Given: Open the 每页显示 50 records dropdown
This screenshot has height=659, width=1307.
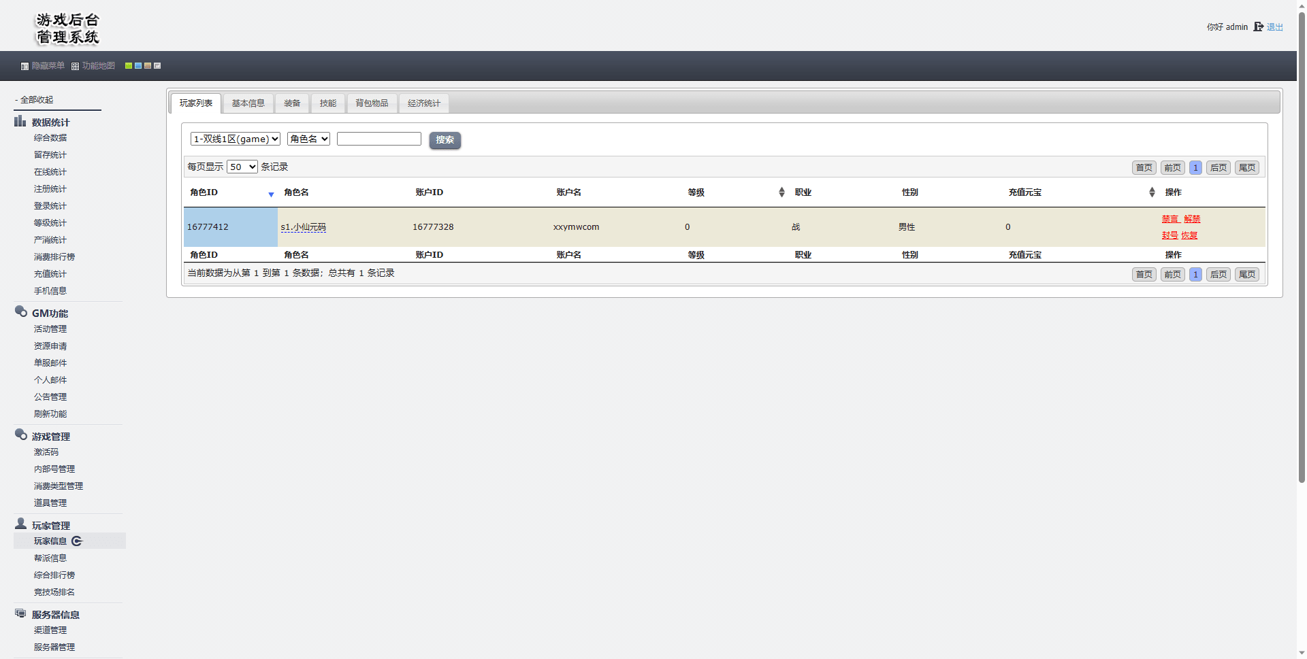Looking at the screenshot, I should point(242,167).
